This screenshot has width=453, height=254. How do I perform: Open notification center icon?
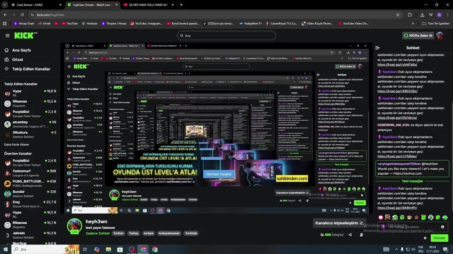(446, 249)
